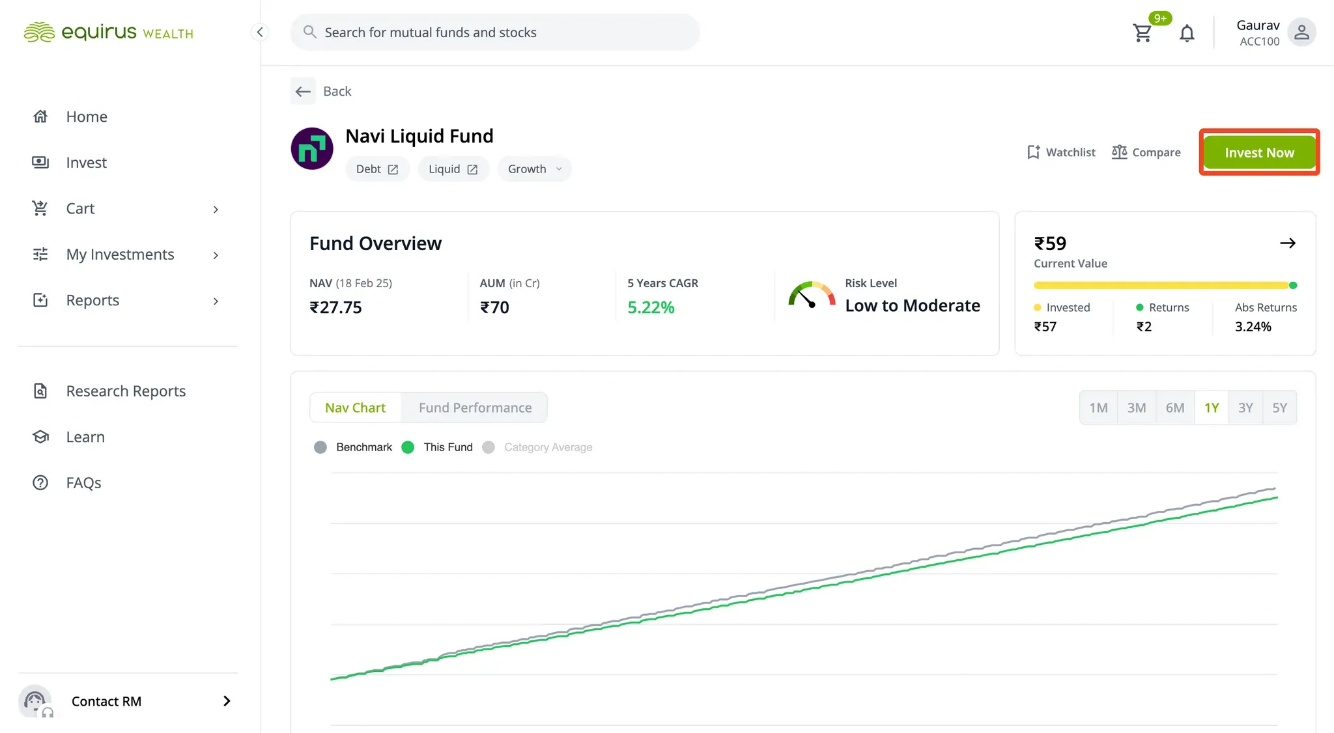
Task: Click the Cart sidebar icon
Action: [40, 208]
